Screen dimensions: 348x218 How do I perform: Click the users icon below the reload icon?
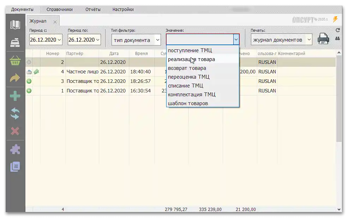coord(337,38)
